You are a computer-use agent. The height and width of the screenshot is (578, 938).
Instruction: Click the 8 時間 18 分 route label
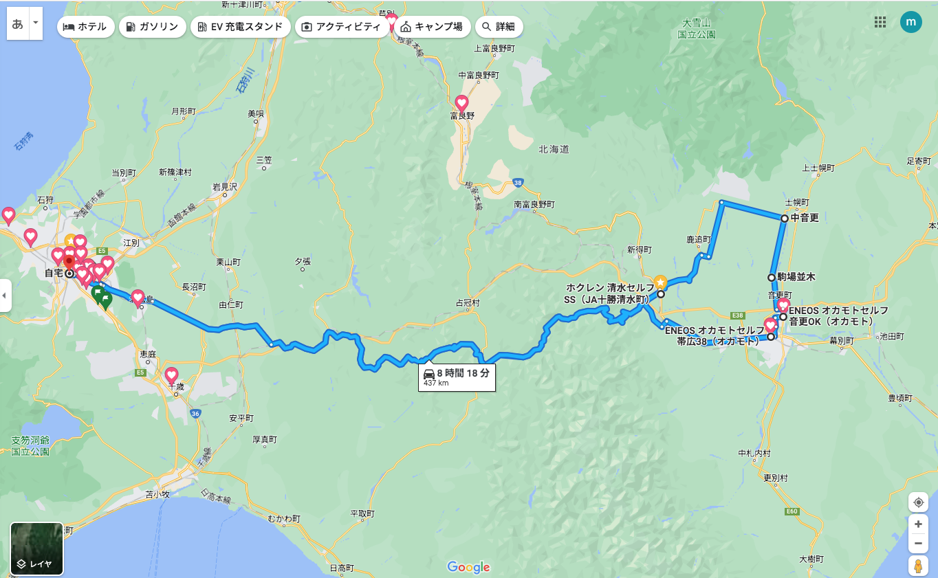(x=457, y=377)
